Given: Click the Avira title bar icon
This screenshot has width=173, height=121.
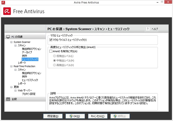Looking at the screenshot, I should click(x=3, y=2).
